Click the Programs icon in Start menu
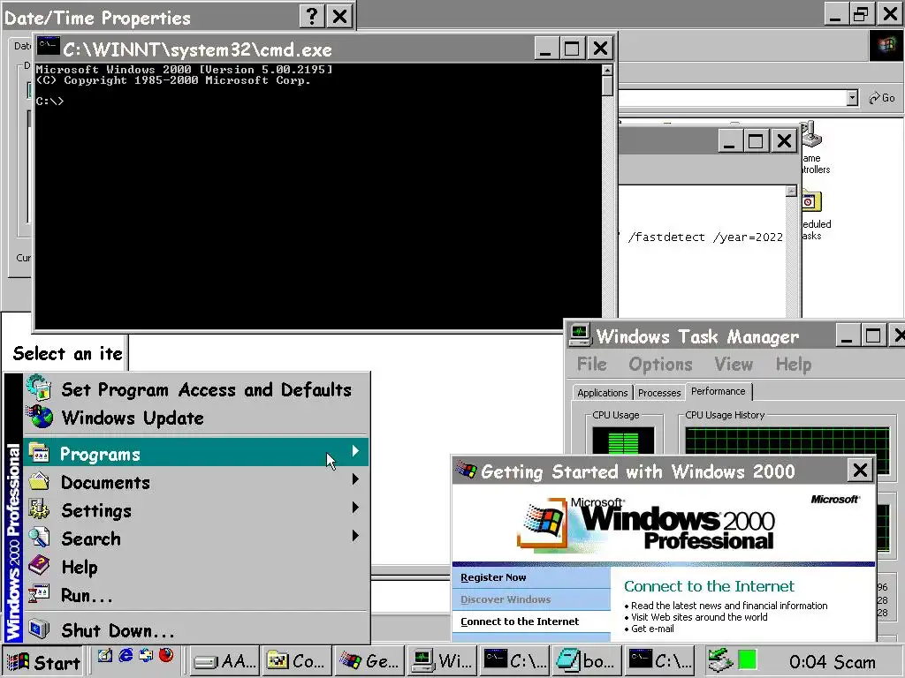 39,453
